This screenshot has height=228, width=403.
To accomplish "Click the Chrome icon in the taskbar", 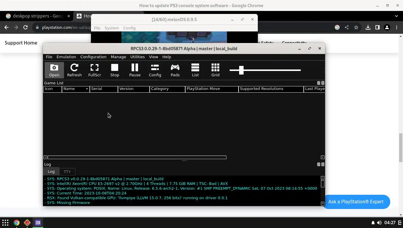I will [16, 223].
